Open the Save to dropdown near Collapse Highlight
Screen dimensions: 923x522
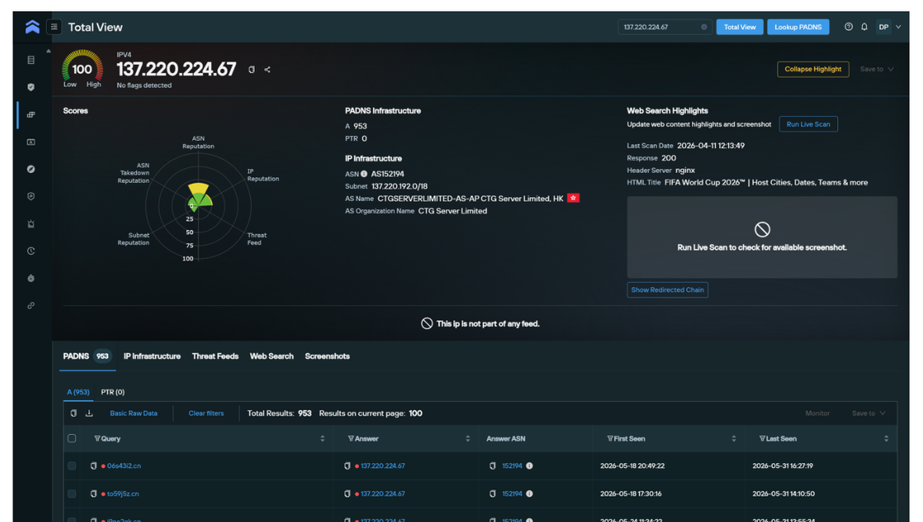click(x=877, y=69)
